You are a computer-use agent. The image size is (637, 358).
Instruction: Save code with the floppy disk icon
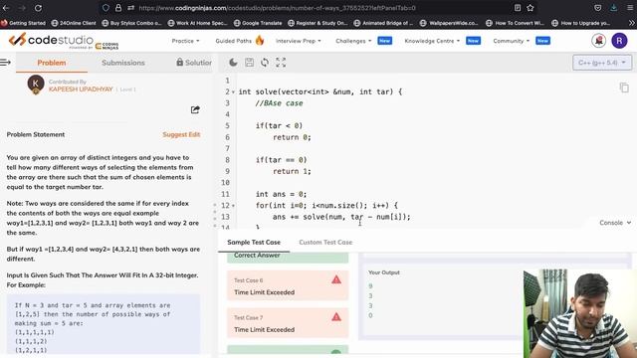[x=249, y=62]
